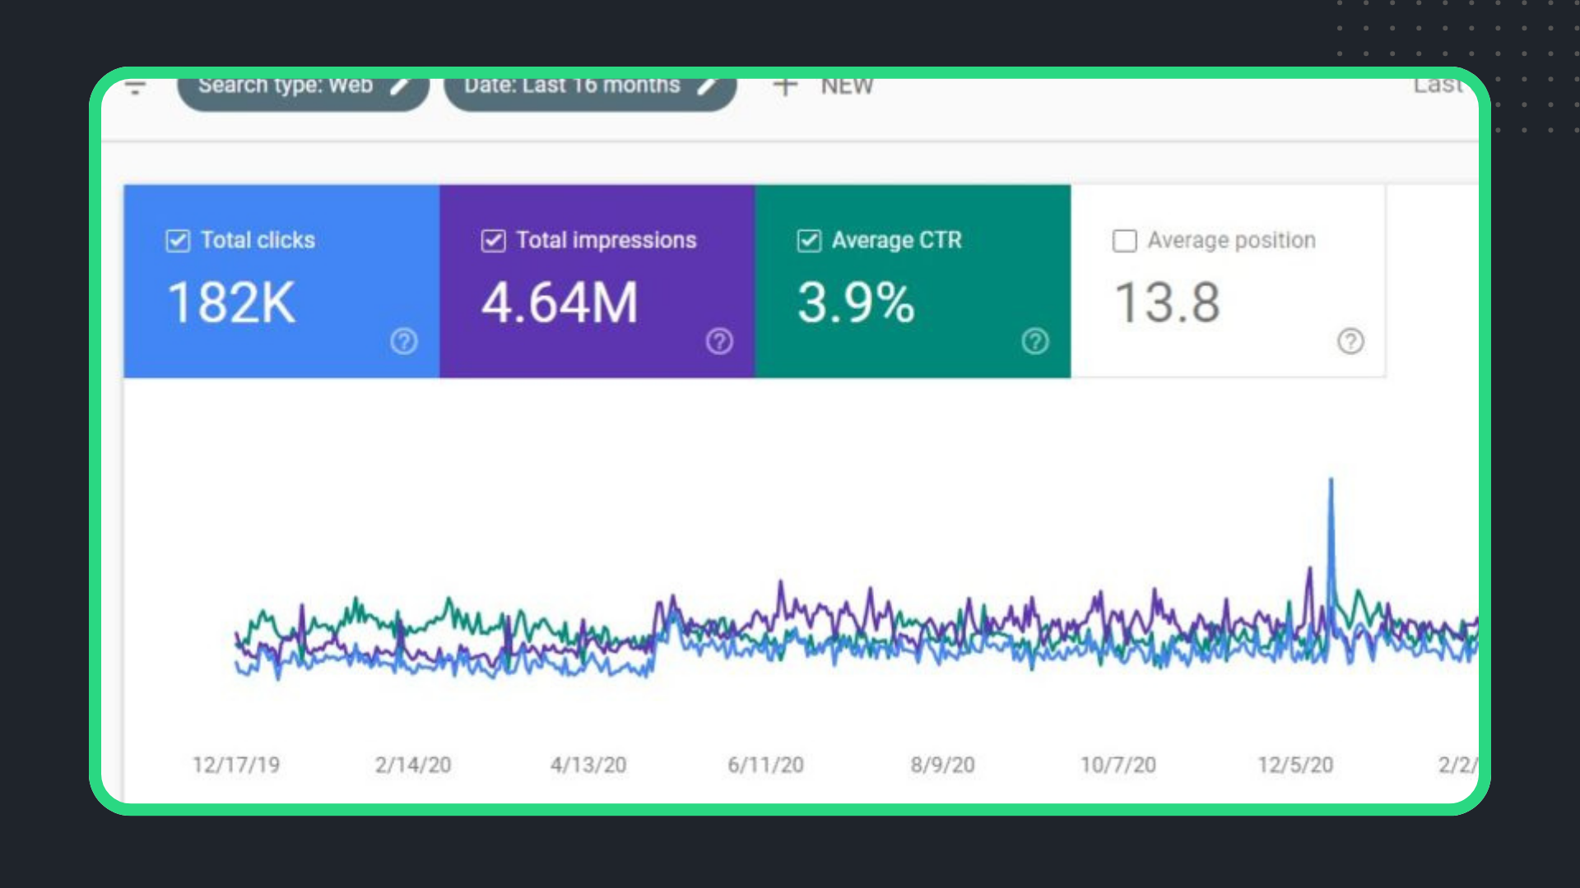Viewport: 1580px width, 888px height.
Task: Open help icon in Average position card
Action: [x=1350, y=340]
